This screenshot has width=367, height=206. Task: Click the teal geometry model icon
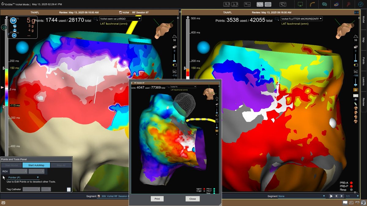[324, 4]
